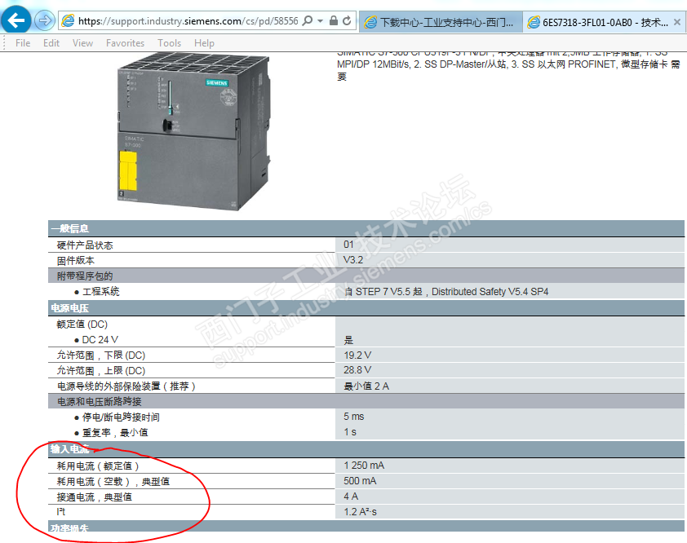Image resolution: width=687 pixels, height=543 pixels.
Task: Click the 1.2 A²·s value
Action: coord(360,511)
